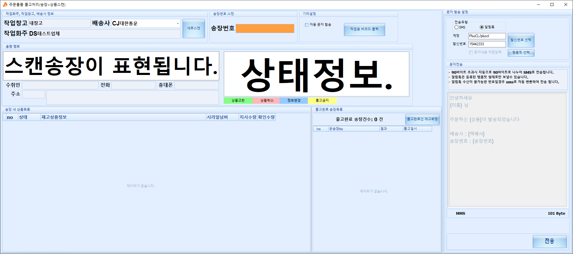This screenshot has height=254, width=573.
Task: Click the pink 상품취소 status label
Action: click(267, 100)
